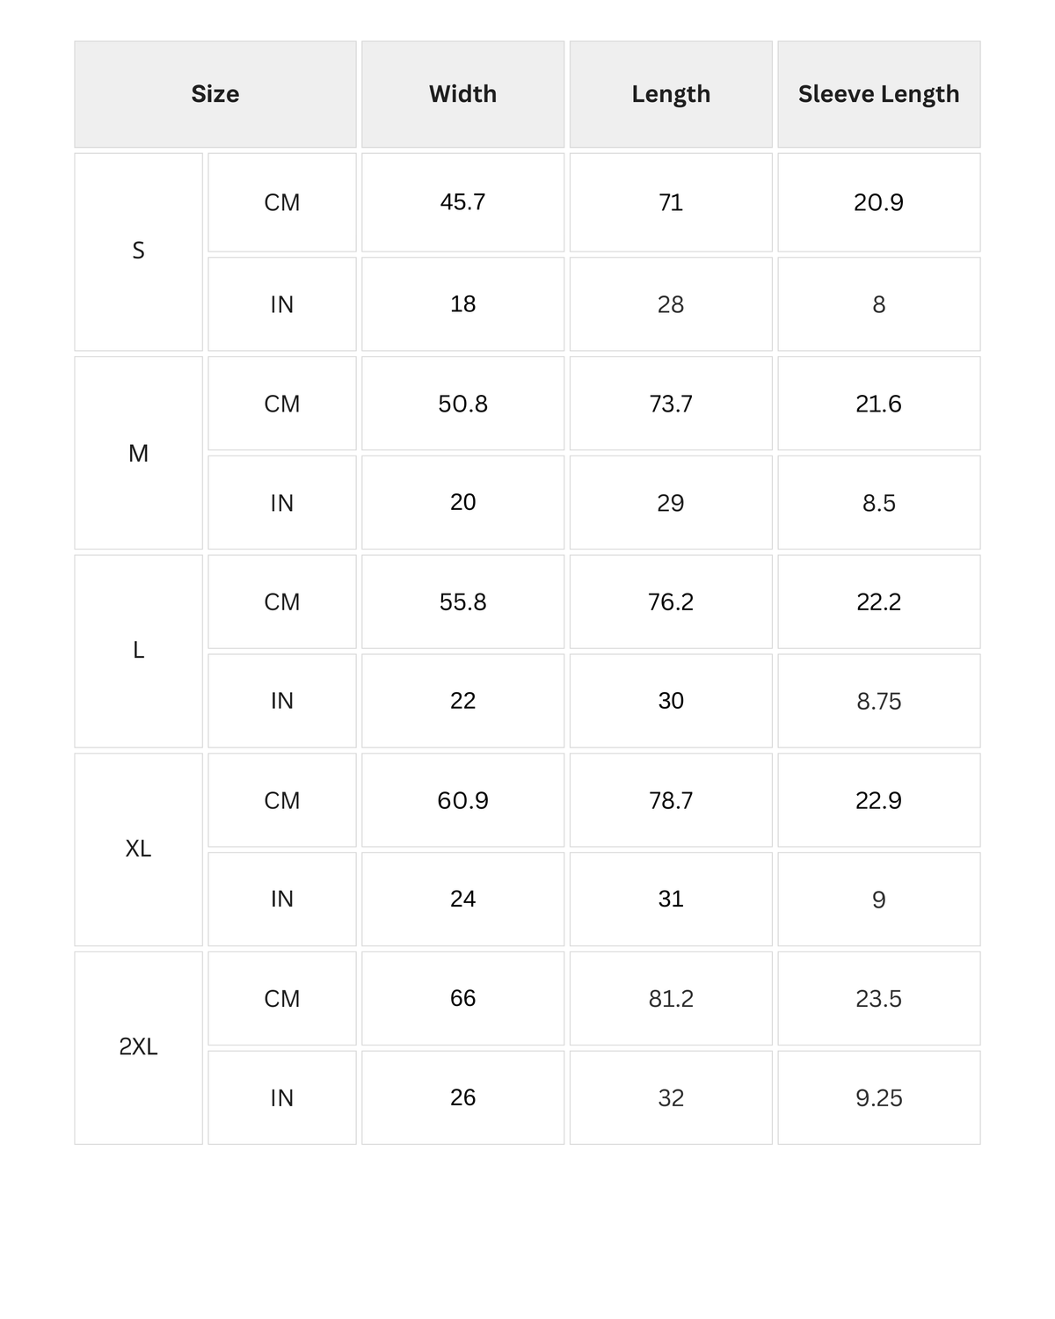Viewport: 1055px width, 1319px height.
Task: Click the Width column header
Action: [462, 94]
